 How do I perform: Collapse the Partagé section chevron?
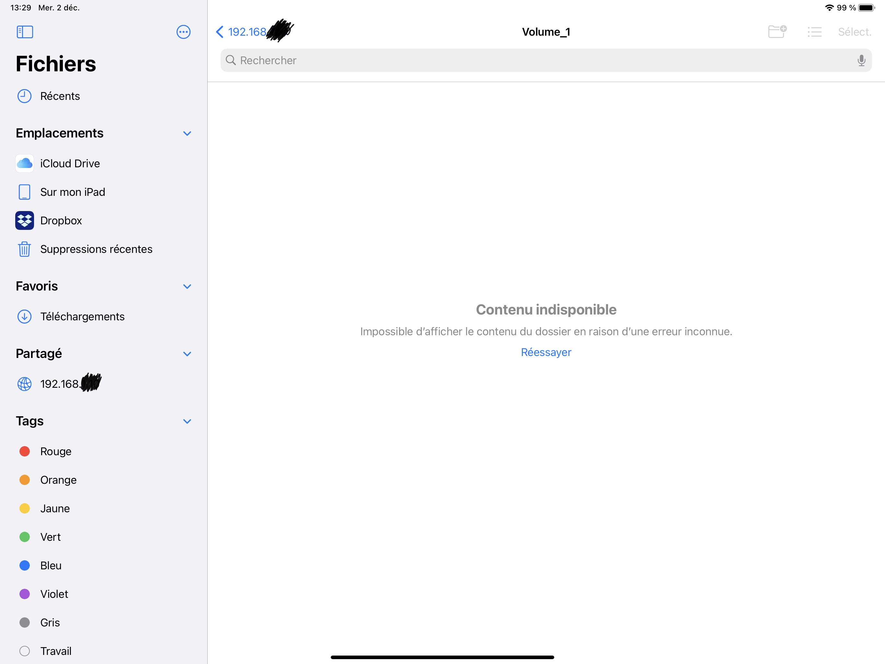point(187,354)
